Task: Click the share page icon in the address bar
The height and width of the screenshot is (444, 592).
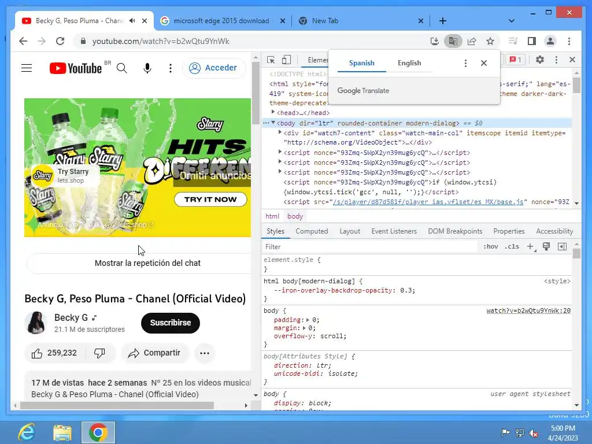Action: pos(472,41)
